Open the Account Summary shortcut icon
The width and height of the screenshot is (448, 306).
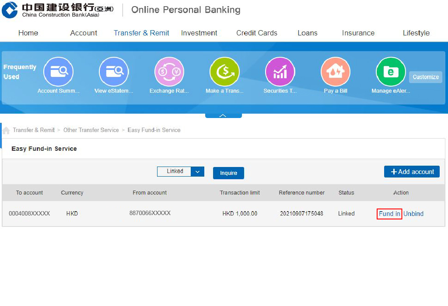pyautogui.click(x=58, y=72)
